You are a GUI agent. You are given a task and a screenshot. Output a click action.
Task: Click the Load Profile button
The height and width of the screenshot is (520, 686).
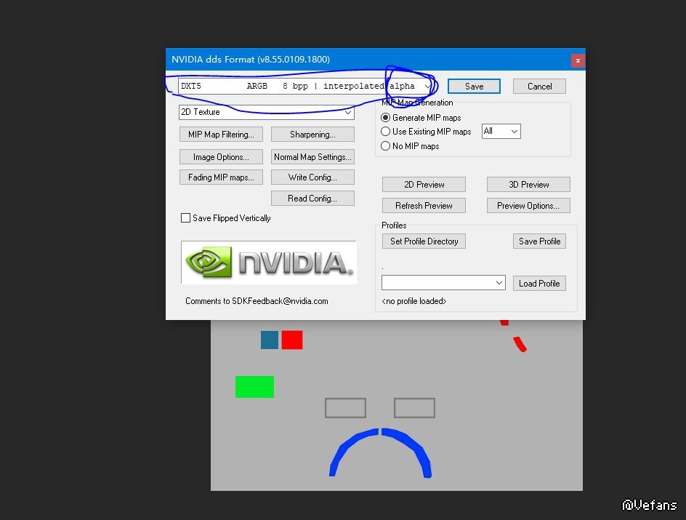539,283
